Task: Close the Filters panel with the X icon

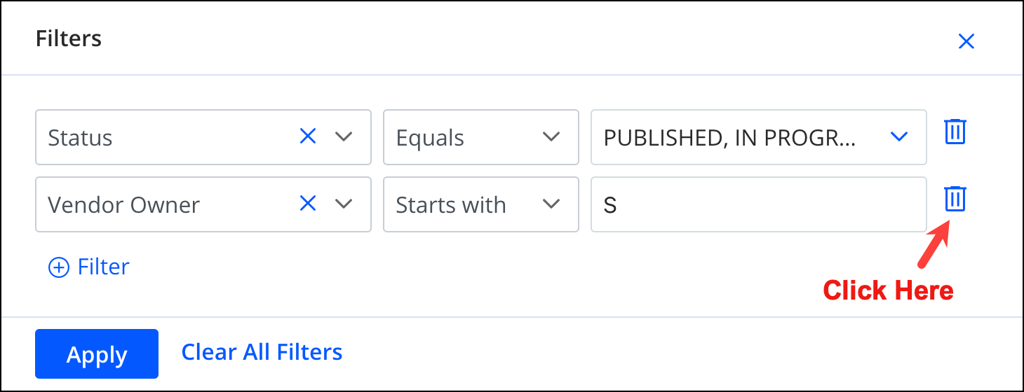Action: (966, 42)
